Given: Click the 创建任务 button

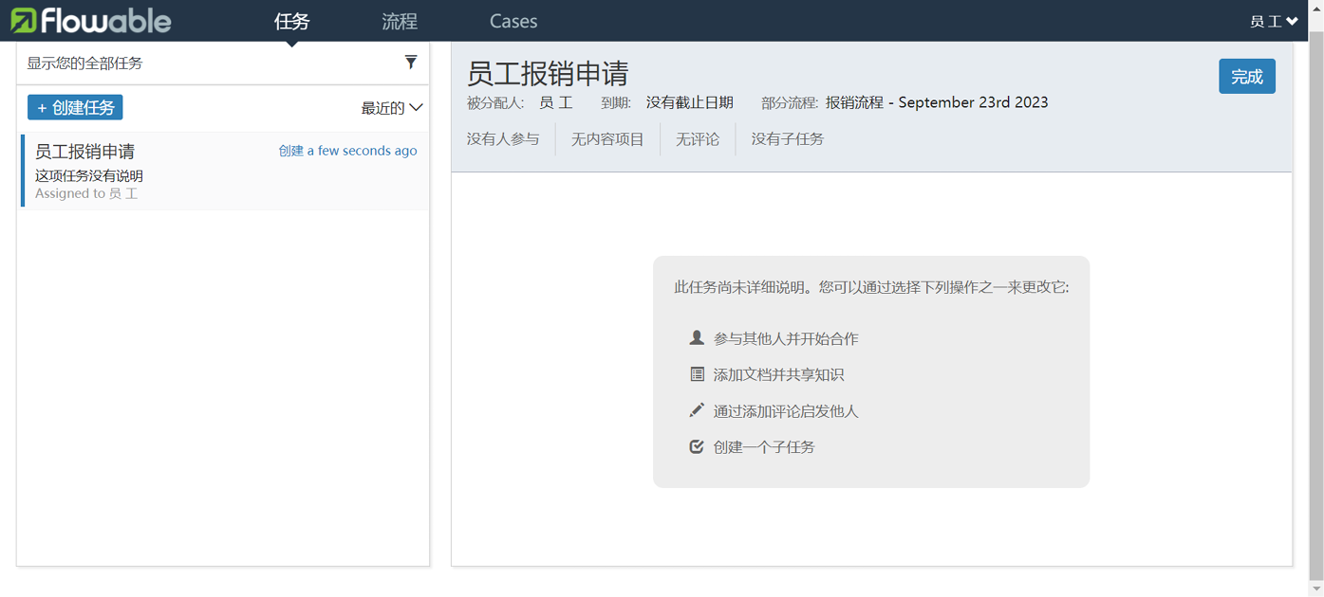Looking at the screenshot, I should point(75,108).
